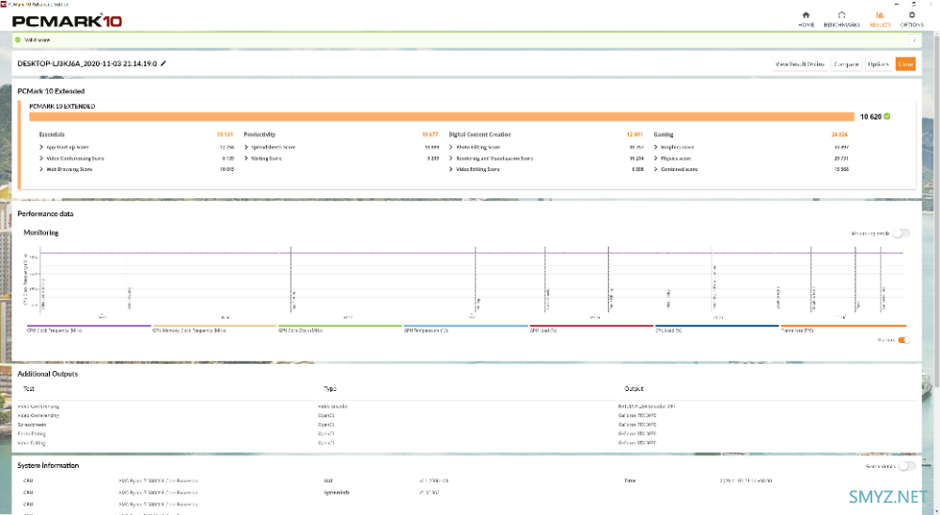Click View Result Online button

pos(800,64)
